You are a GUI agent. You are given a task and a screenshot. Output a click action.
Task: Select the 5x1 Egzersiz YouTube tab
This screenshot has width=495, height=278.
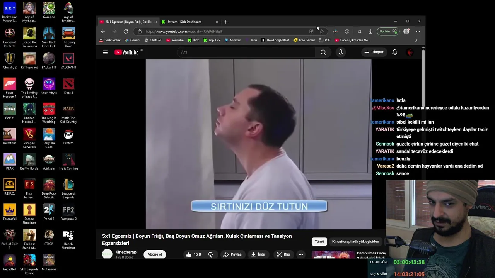[x=128, y=22]
